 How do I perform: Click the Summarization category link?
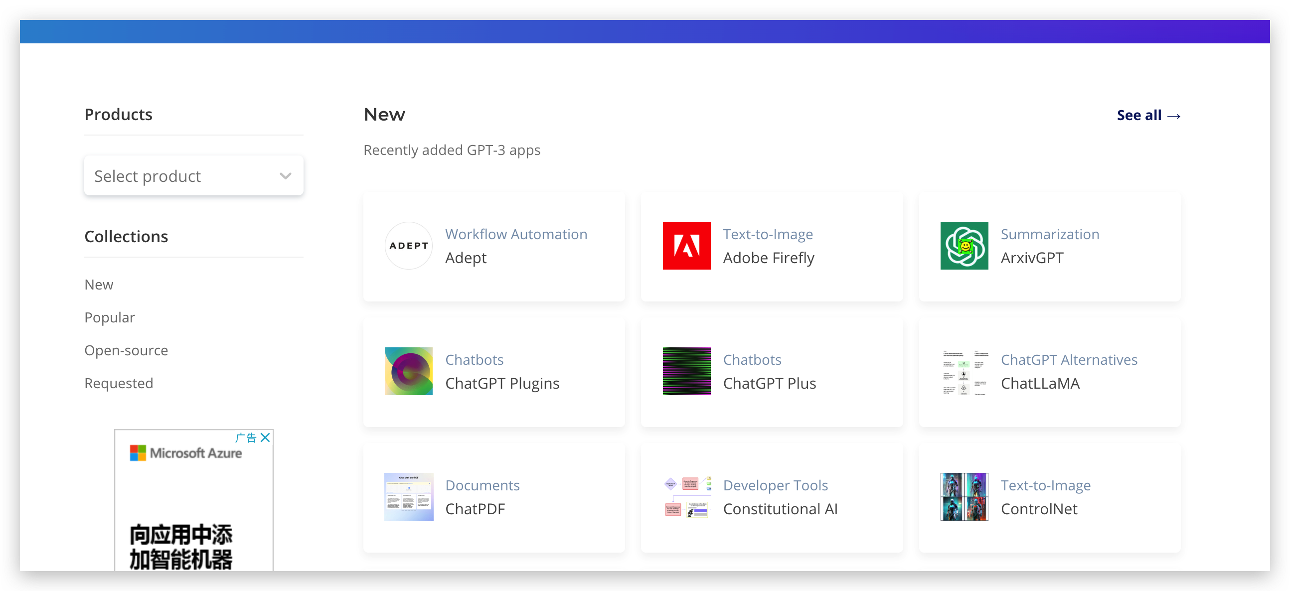(x=1050, y=234)
